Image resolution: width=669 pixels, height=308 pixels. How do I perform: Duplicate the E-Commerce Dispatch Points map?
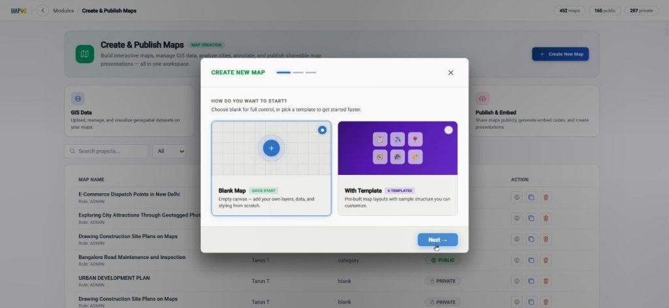pyautogui.click(x=531, y=198)
